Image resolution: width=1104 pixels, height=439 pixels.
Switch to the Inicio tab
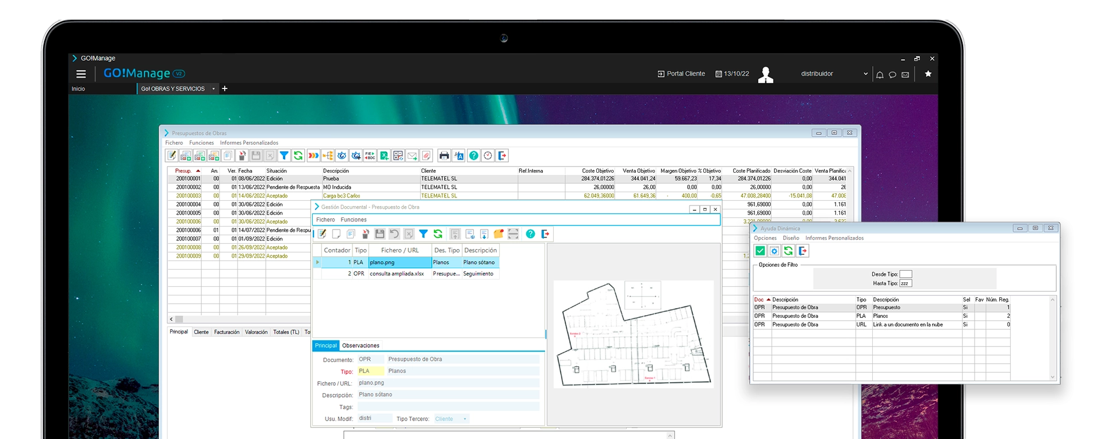click(x=78, y=88)
